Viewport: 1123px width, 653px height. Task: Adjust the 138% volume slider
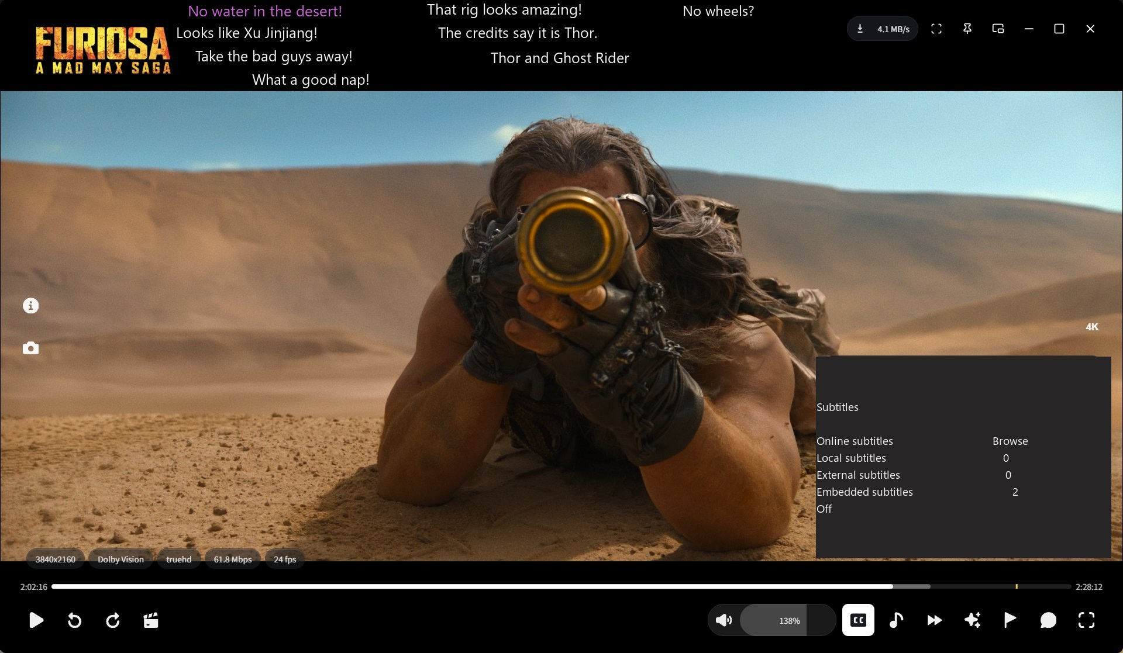(787, 620)
